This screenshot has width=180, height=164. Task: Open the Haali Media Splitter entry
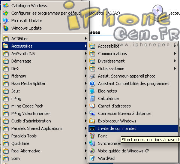45,83
